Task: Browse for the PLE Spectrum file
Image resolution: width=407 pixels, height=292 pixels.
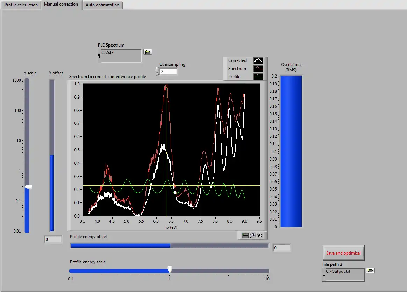Action: [148, 52]
